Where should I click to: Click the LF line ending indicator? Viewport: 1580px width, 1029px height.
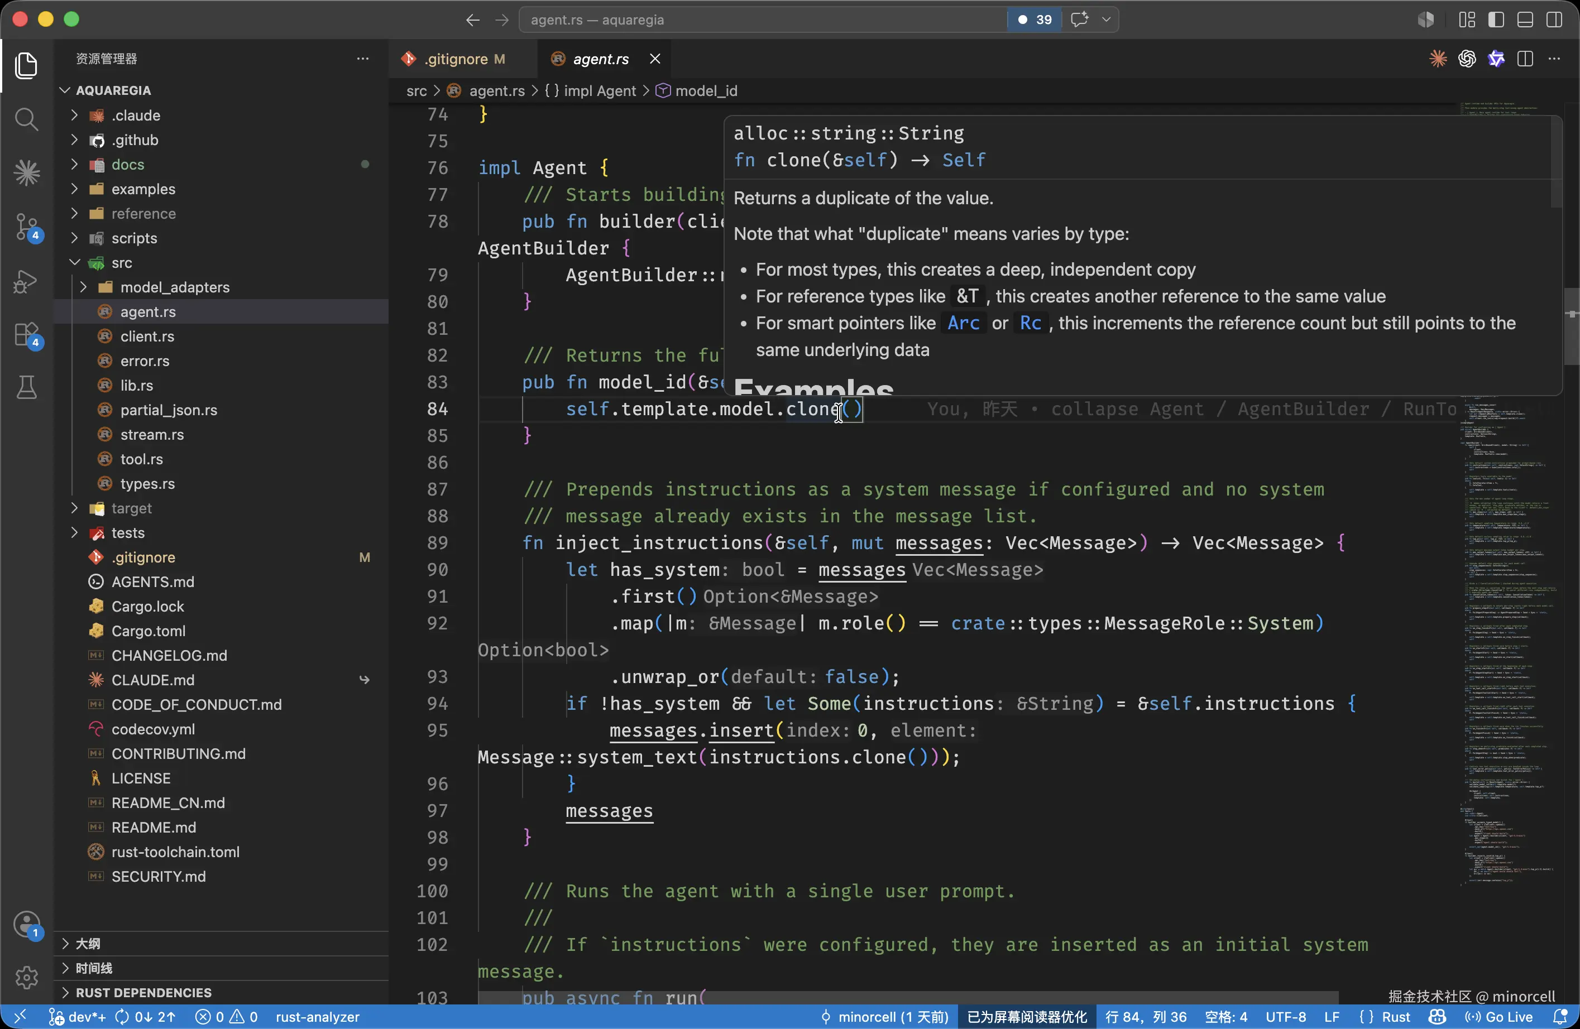point(1332,1016)
